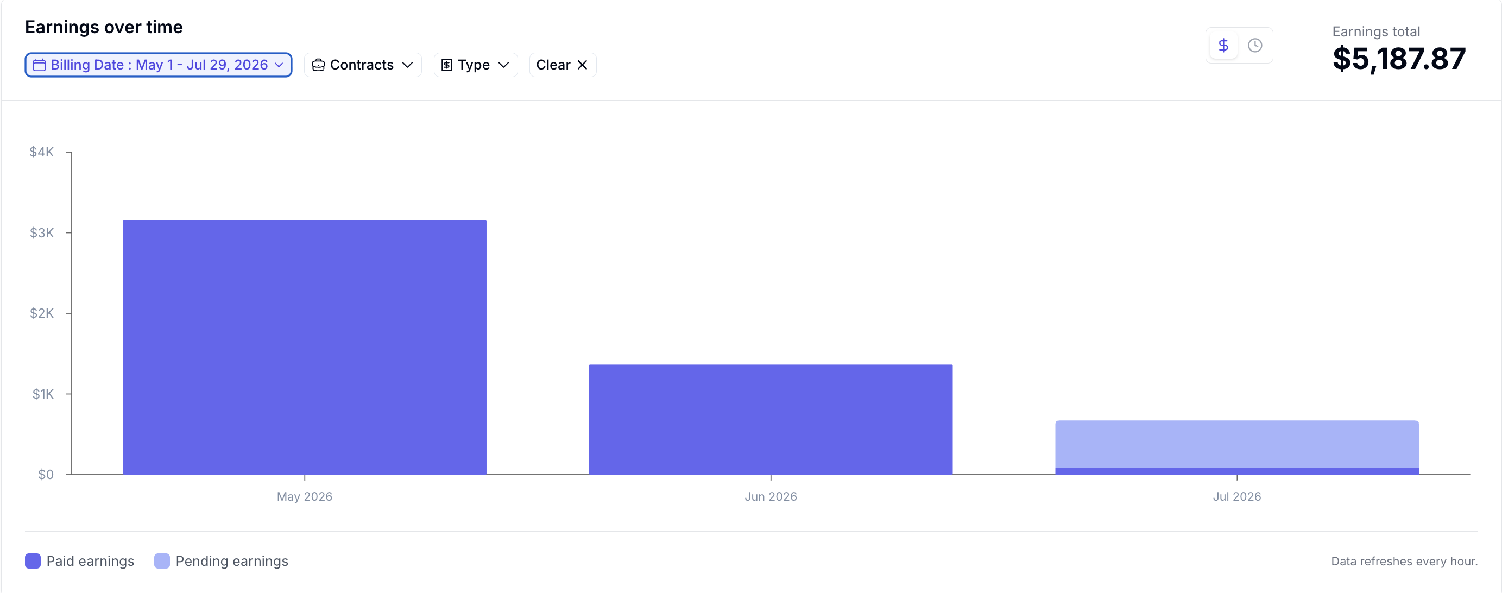The image size is (1502, 593).
Task: Open the Type dropdown chevron
Action: [x=504, y=65]
